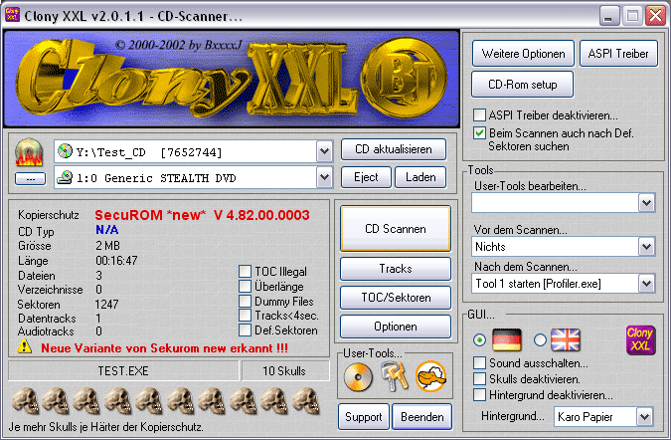This screenshot has height=440, width=671.
Task: Check Skulls deaktivieren option
Action: pos(479,378)
